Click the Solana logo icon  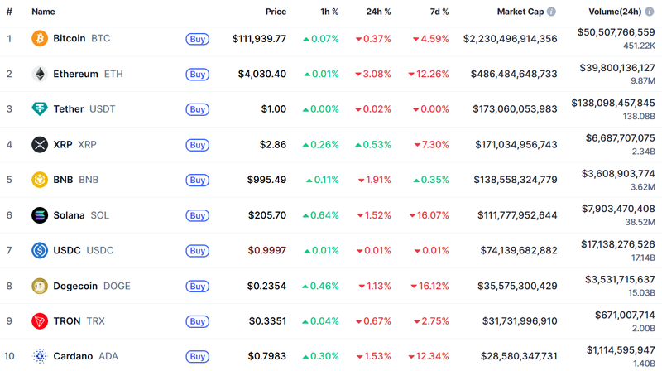[40, 215]
